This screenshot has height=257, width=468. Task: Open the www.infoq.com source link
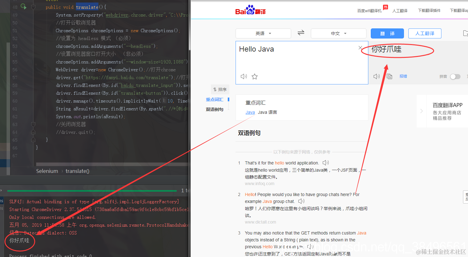pos(260,184)
